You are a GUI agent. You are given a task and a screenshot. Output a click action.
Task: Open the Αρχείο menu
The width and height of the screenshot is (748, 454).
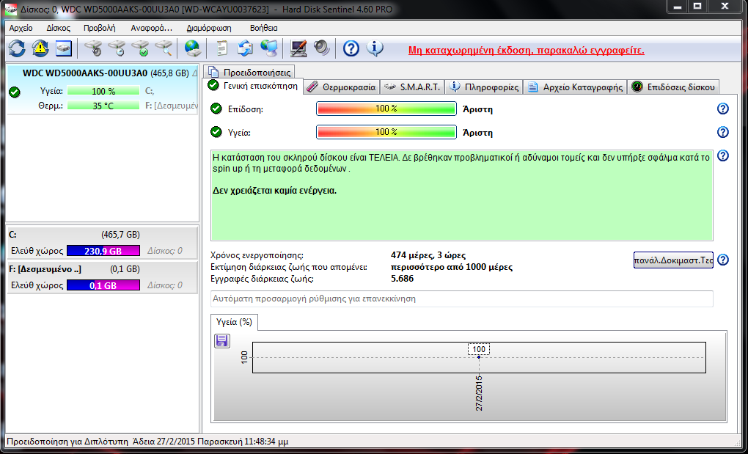[x=21, y=28]
